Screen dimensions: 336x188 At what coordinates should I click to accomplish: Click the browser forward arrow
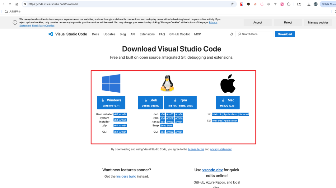coord(3,4)
